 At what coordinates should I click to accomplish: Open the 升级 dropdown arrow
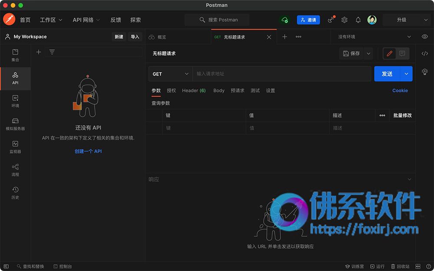click(x=426, y=20)
